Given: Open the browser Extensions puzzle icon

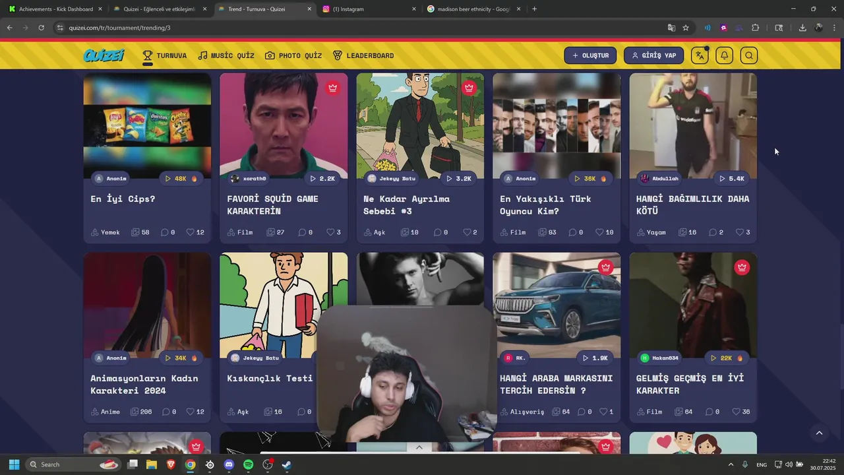Looking at the screenshot, I should coord(756,28).
